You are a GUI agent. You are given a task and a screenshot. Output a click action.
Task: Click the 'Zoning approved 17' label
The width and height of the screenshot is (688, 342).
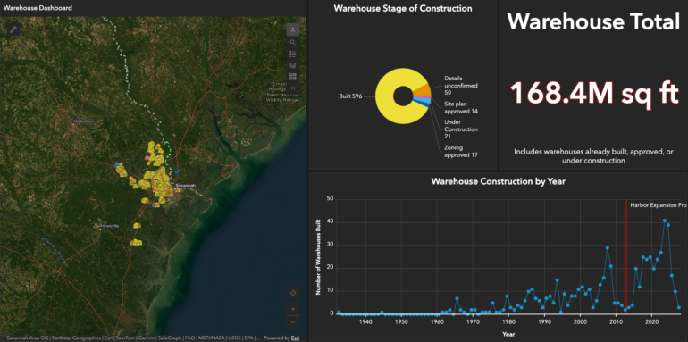461,151
